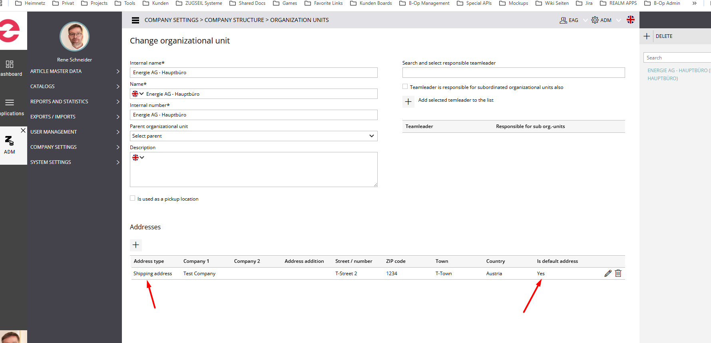Click the UK flag language icon in header
Viewport: 711px width, 343px height.
tap(631, 20)
